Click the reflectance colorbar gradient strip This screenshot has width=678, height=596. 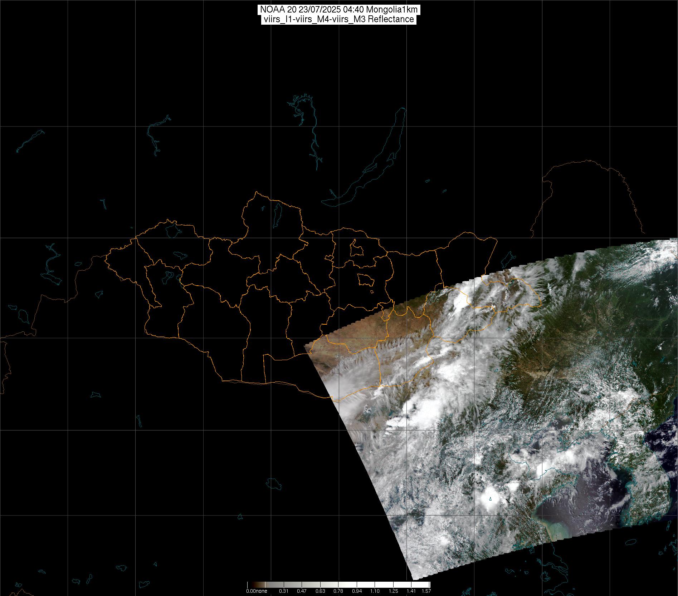[339, 585]
